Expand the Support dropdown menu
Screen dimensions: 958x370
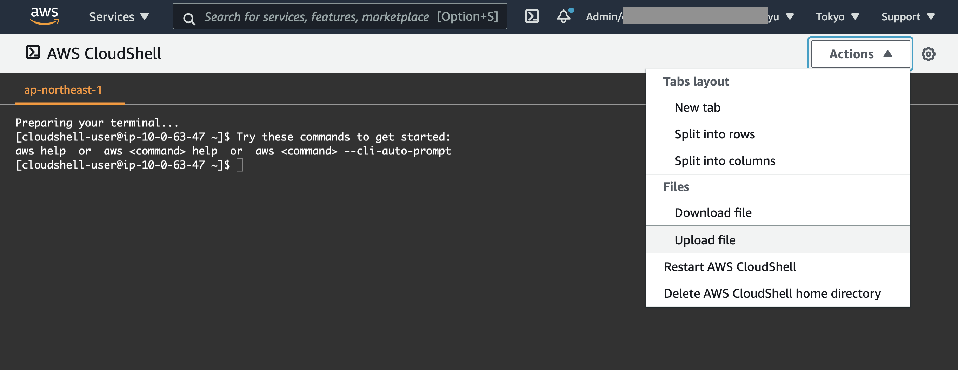907,17
